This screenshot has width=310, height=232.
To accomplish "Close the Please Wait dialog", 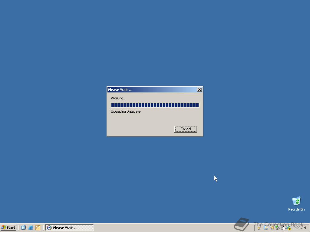I will pyautogui.click(x=199, y=89).
